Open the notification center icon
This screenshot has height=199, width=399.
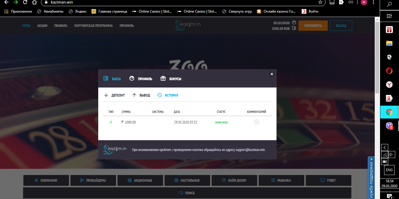click(389, 196)
